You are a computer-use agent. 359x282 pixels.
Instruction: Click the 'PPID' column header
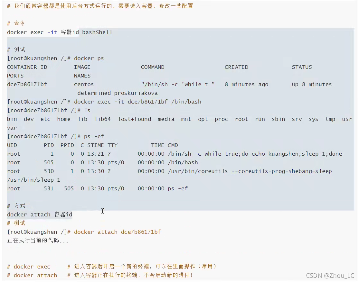click(67, 145)
